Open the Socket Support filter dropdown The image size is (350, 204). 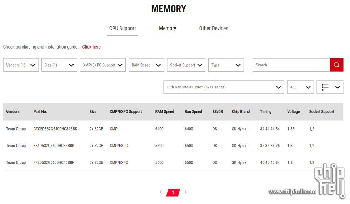(186, 65)
